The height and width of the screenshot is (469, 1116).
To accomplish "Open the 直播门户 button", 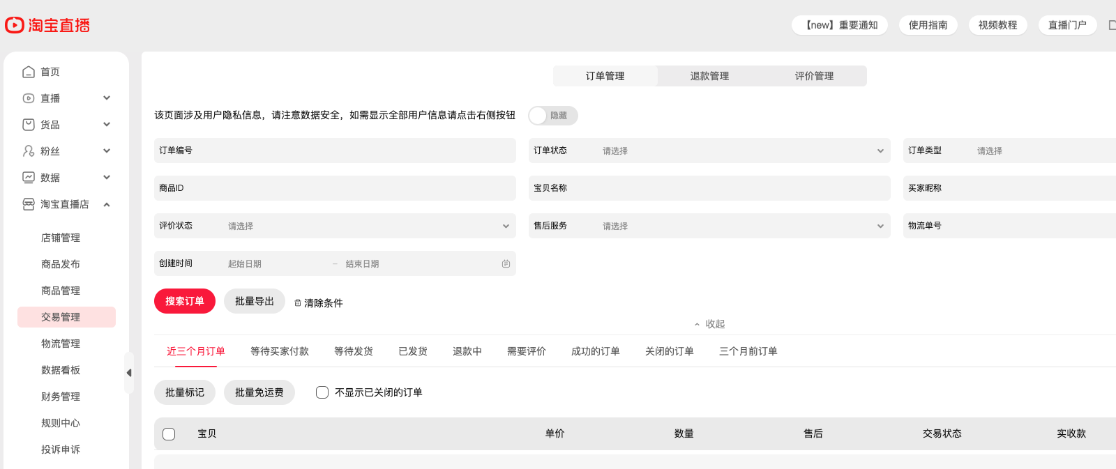I will coord(1068,25).
